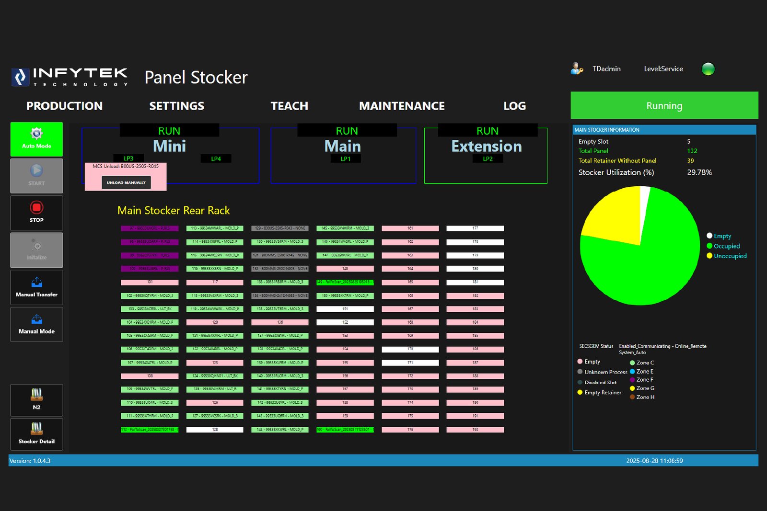Toggle the green status light beside Level:Service

[x=709, y=69]
